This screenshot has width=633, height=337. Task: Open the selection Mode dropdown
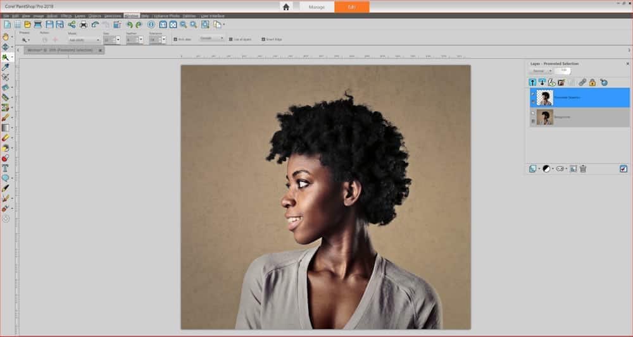pyautogui.click(x=84, y=40)
